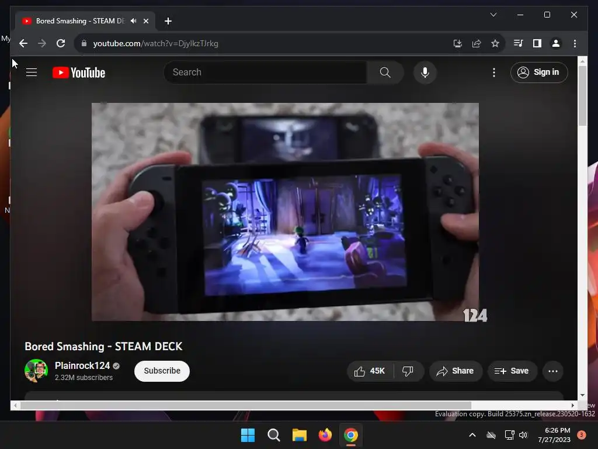This screenshot has height=449, width=598.
Task: Like the video (45K)
Action: coord(370,371)
